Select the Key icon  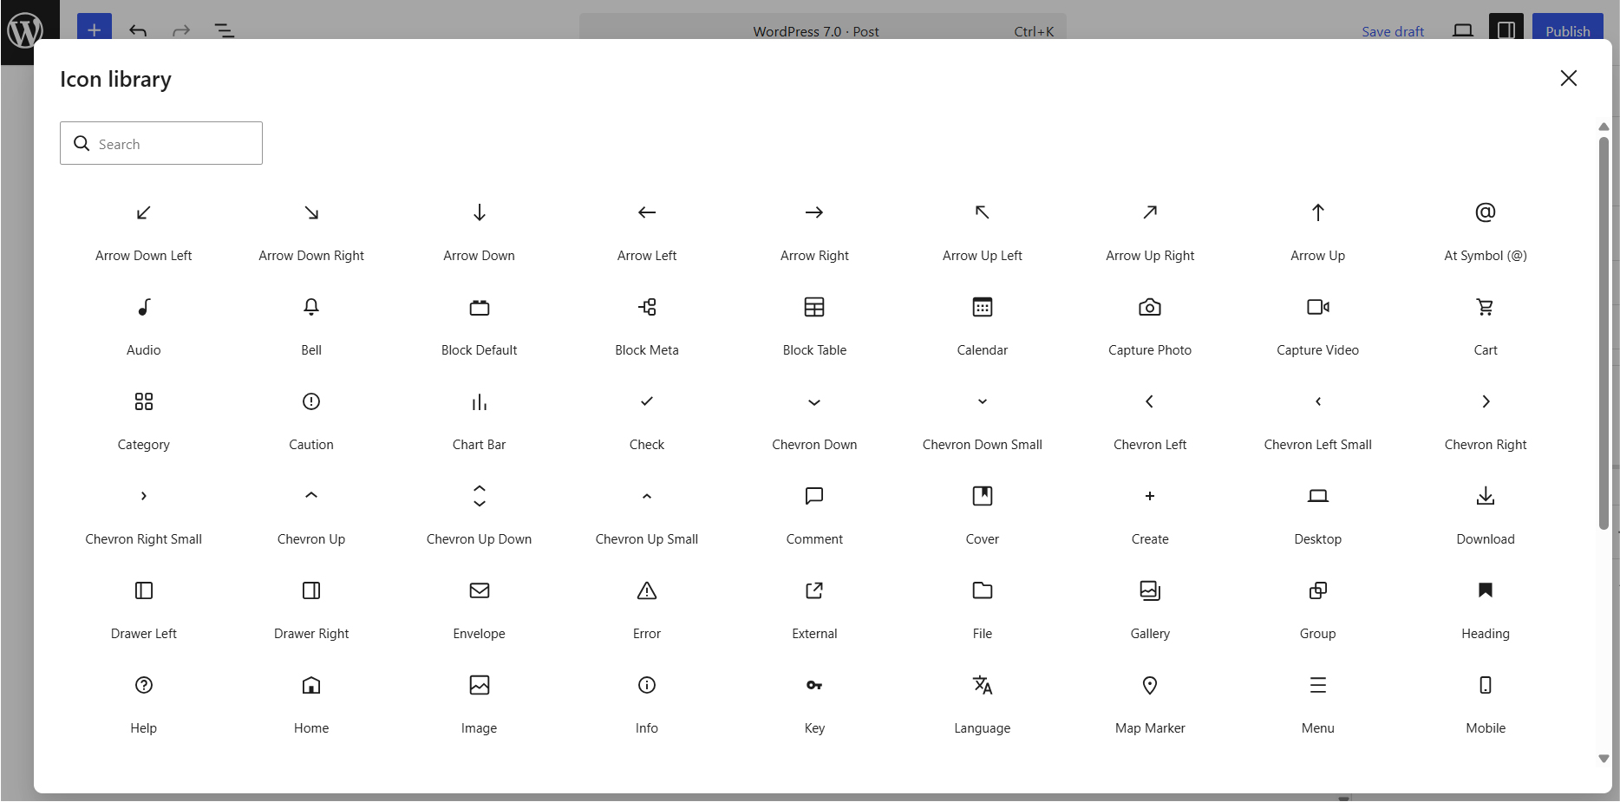click(x=814, y=685)
